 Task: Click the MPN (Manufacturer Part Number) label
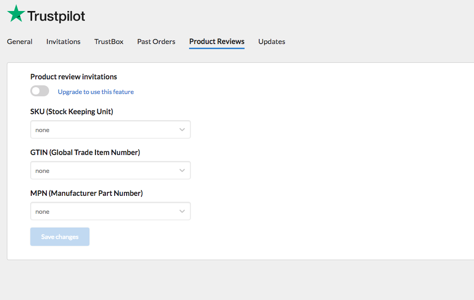(86, 194)
